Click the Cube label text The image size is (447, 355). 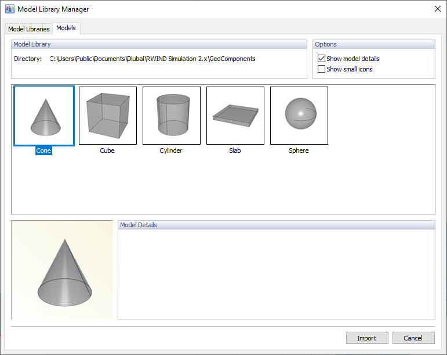coord(107,150)
